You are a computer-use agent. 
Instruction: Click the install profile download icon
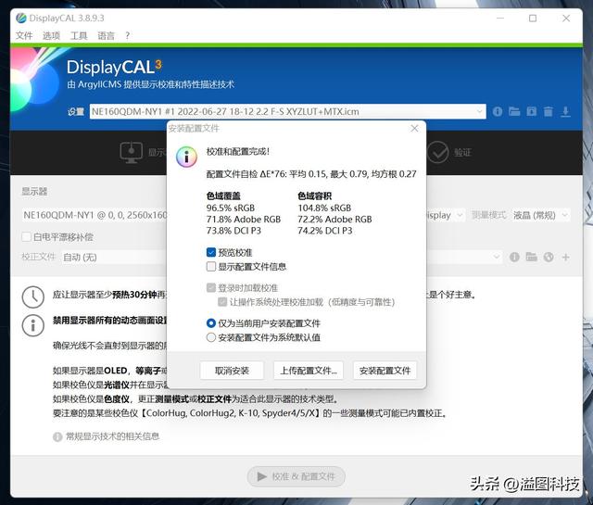(565, 111)
